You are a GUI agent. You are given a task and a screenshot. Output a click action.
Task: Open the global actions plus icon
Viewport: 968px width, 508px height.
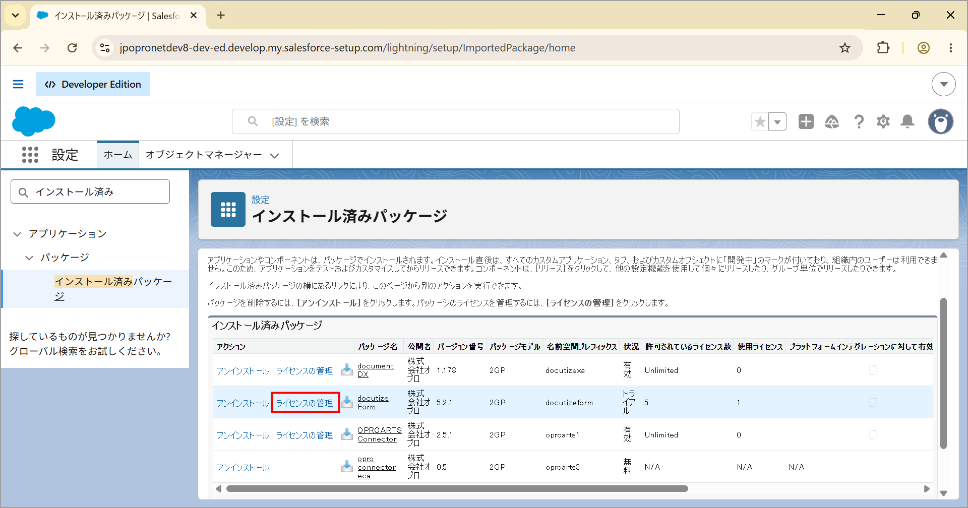[x=806, y=121]
